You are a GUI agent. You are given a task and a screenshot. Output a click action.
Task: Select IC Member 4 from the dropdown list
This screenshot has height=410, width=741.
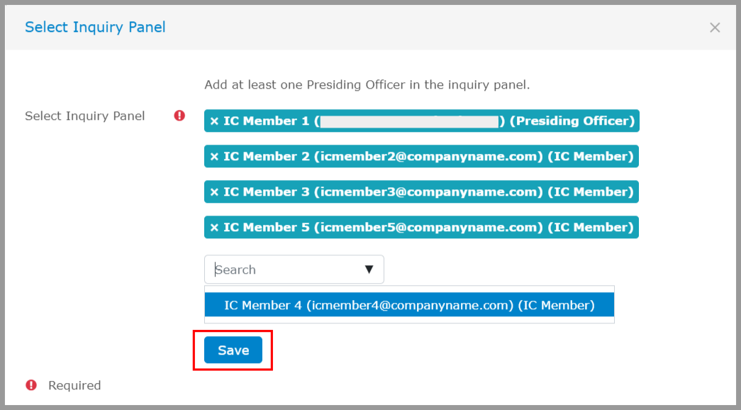[409, 305]
